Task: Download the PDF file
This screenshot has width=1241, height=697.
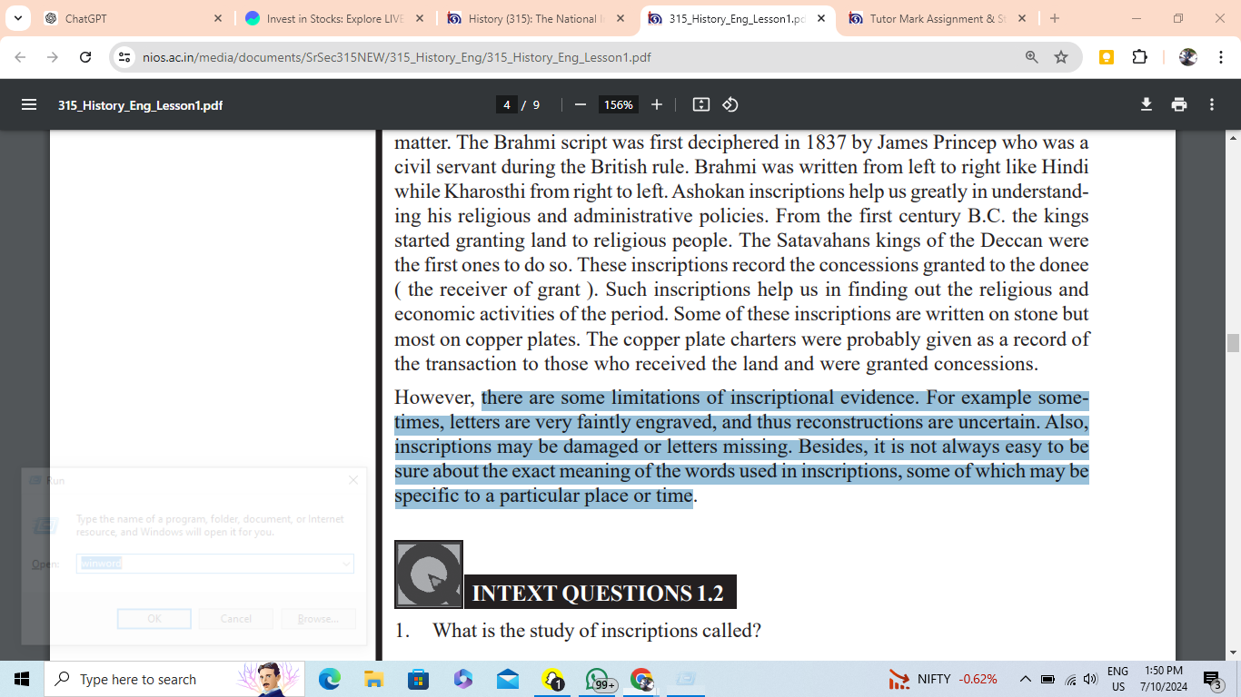Action: (x=1147, y=104)
